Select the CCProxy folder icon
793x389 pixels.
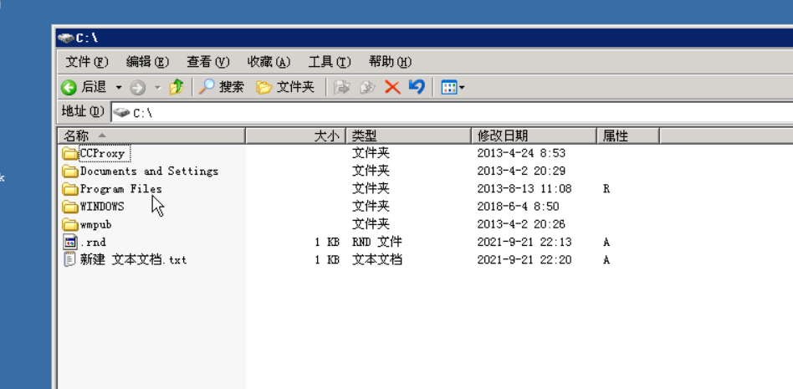70,153
